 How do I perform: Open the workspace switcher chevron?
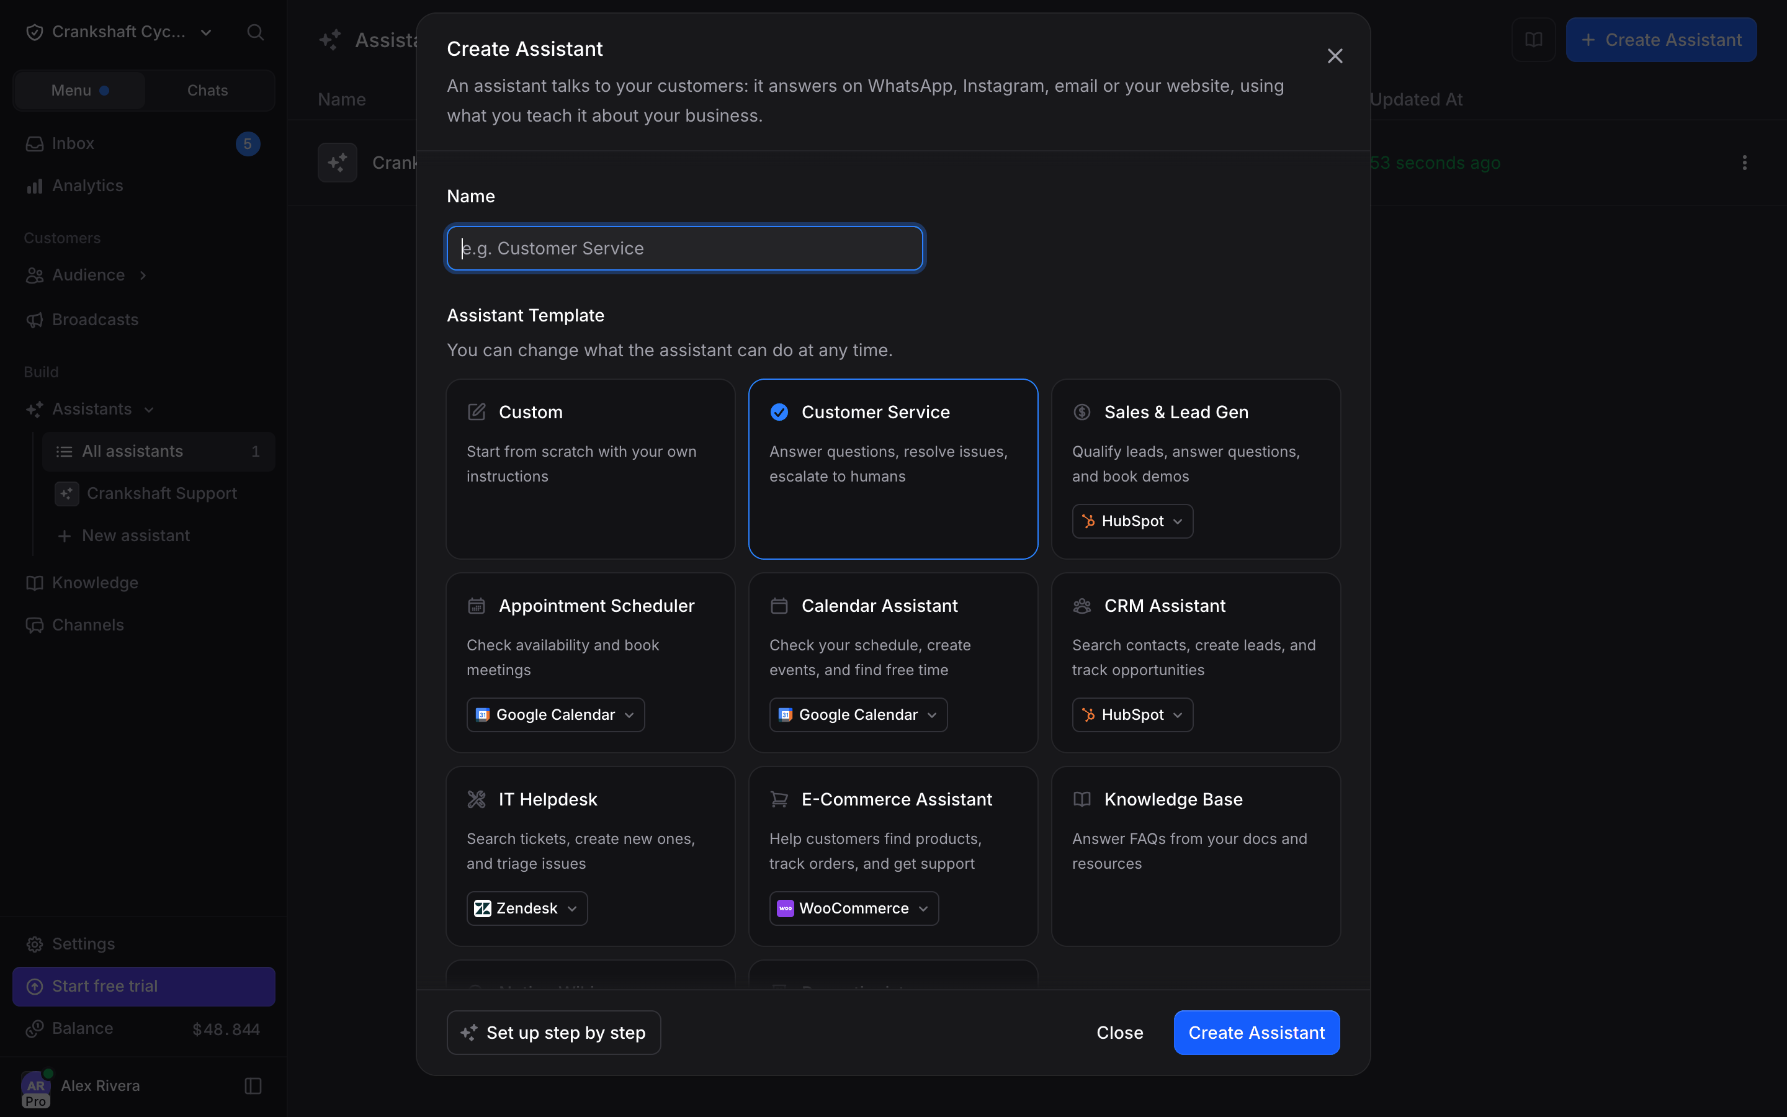206,32
